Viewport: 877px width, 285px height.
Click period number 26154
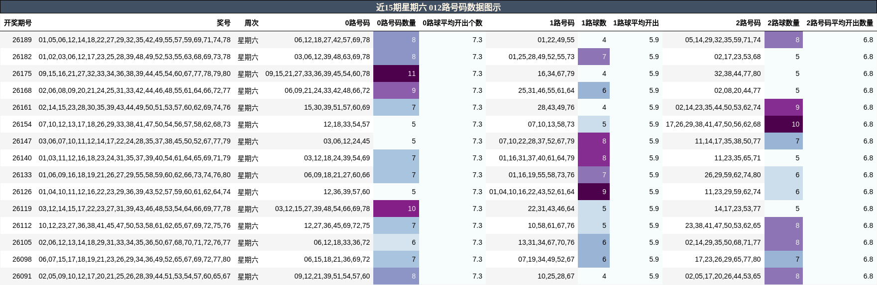coord(22,124)
